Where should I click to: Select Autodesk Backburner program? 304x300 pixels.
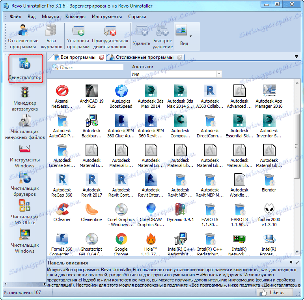91,126
